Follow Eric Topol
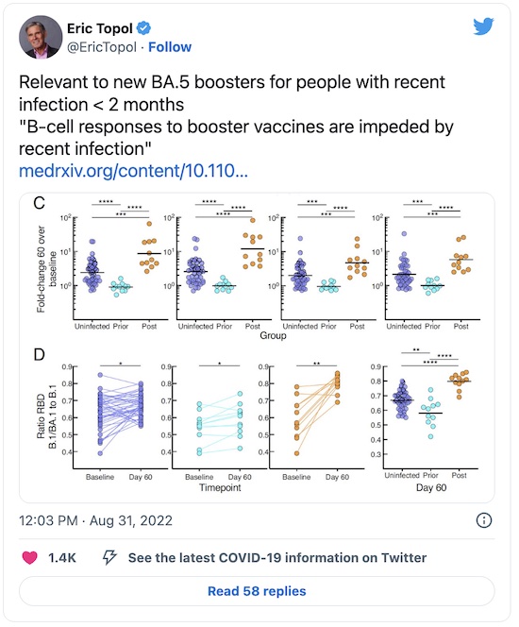Image resolution: width=519 pixels, height=627 pixels. 170,47
